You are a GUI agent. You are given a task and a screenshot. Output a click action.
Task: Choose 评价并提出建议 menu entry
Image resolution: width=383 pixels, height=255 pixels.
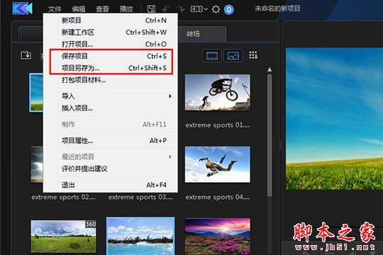pyautogui.click(x=111, y=169)
